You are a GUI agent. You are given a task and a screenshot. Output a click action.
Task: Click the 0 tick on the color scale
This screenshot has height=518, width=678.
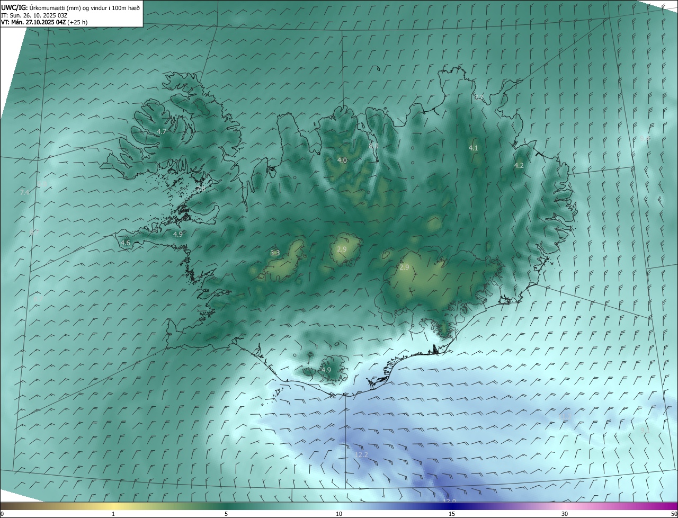(x=2, y=514)
